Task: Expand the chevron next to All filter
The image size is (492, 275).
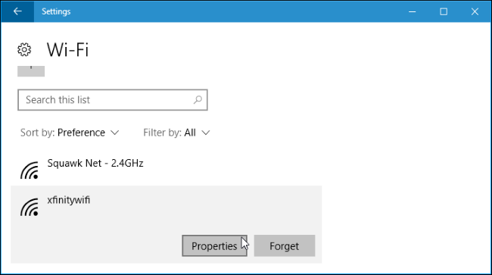Action: coord(206,133)
